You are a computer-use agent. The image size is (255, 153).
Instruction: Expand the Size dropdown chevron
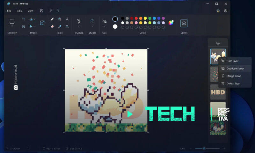[x=105, y=26]
